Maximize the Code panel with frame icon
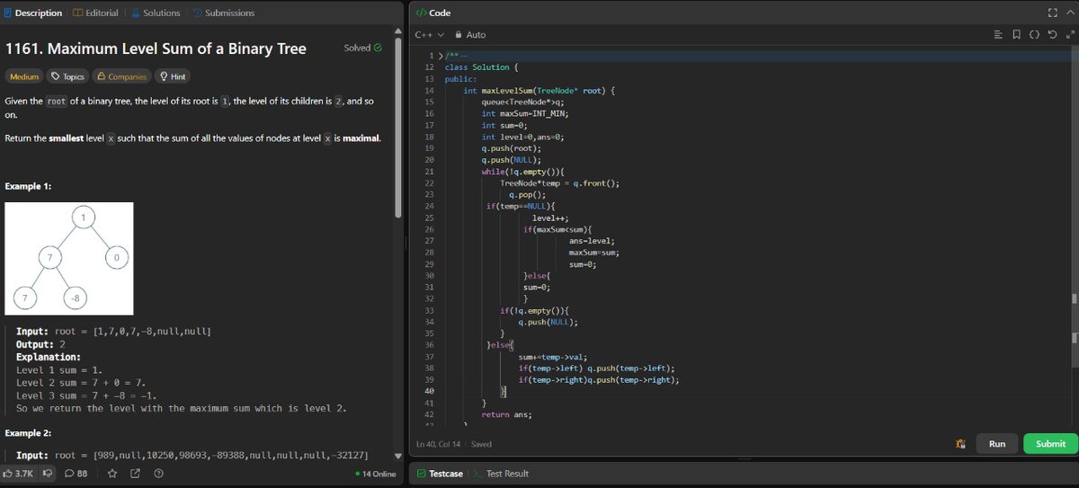 pyautogui.click(x=1054, y=13)
